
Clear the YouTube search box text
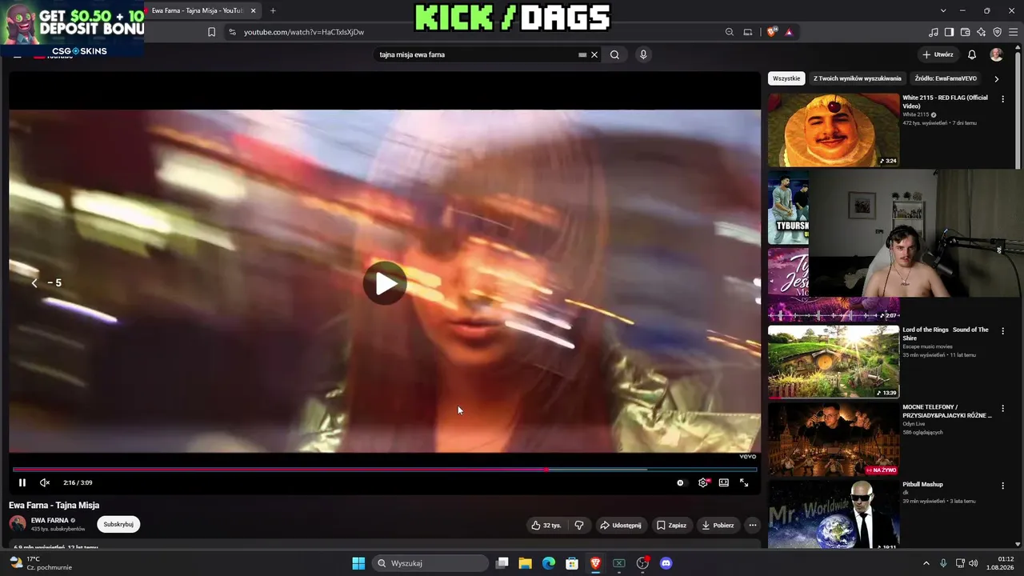(x=594, y=54)
